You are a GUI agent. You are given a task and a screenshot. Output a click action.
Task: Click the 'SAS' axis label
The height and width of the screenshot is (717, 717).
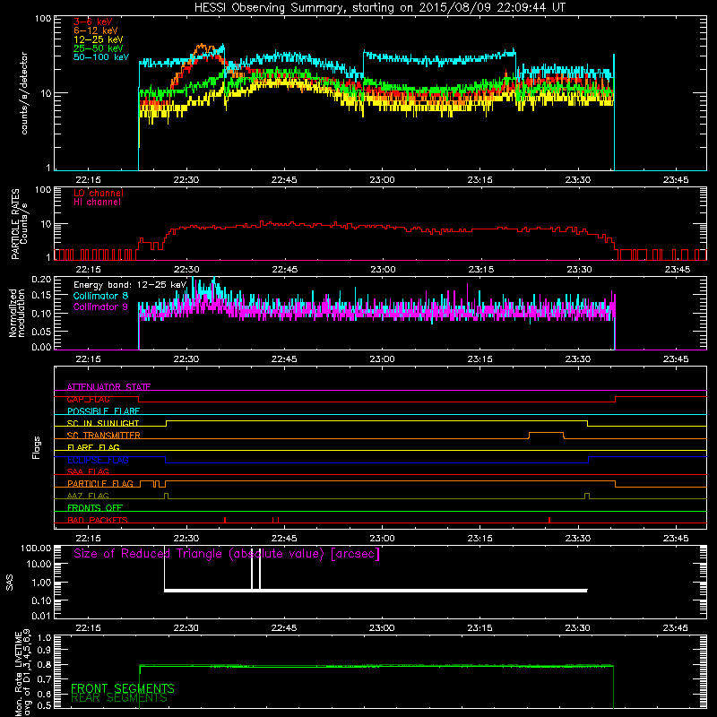tap(10, 583)
